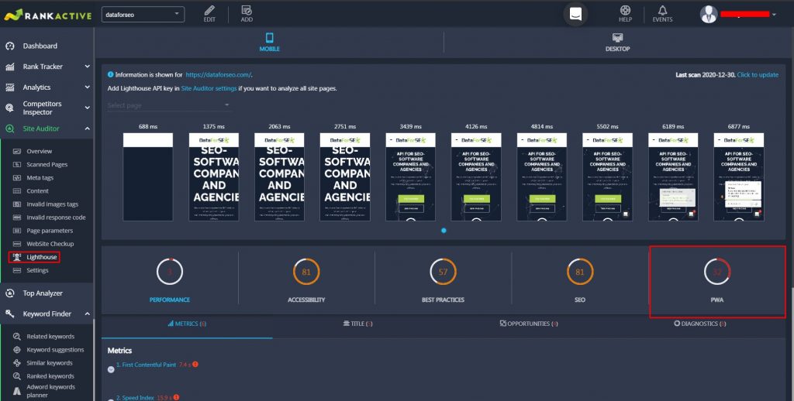Switch to the METRICS tab
The height and width of the screenshot is (401, 794).
[x=187, y=324]
